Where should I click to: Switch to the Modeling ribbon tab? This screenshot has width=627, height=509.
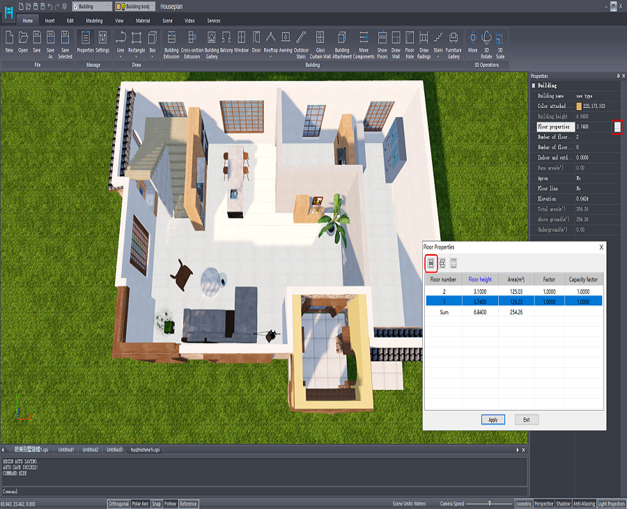click(x=94, y=21)
